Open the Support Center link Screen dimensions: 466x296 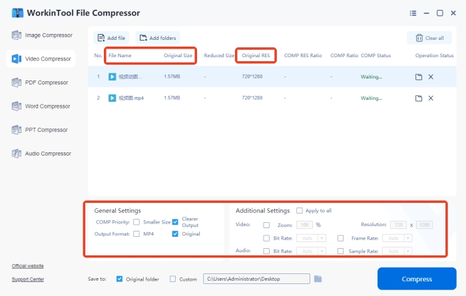click(x=27, y=279)
